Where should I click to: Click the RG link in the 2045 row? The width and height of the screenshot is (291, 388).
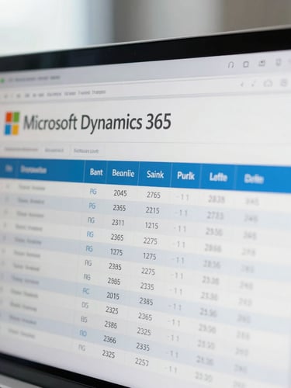(x=93, y=192)
